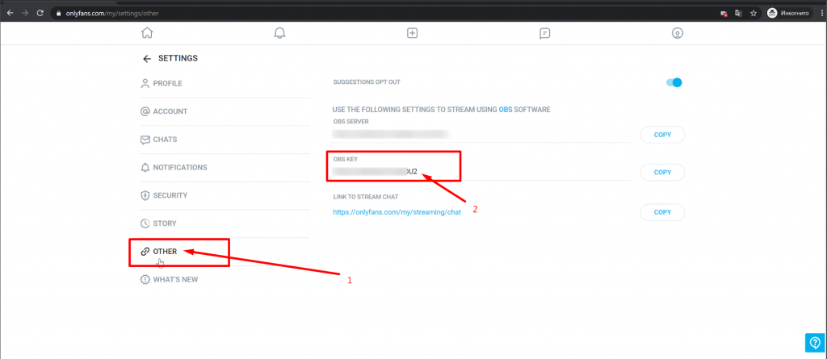Click the lock icon in address bar

(57, 13)
